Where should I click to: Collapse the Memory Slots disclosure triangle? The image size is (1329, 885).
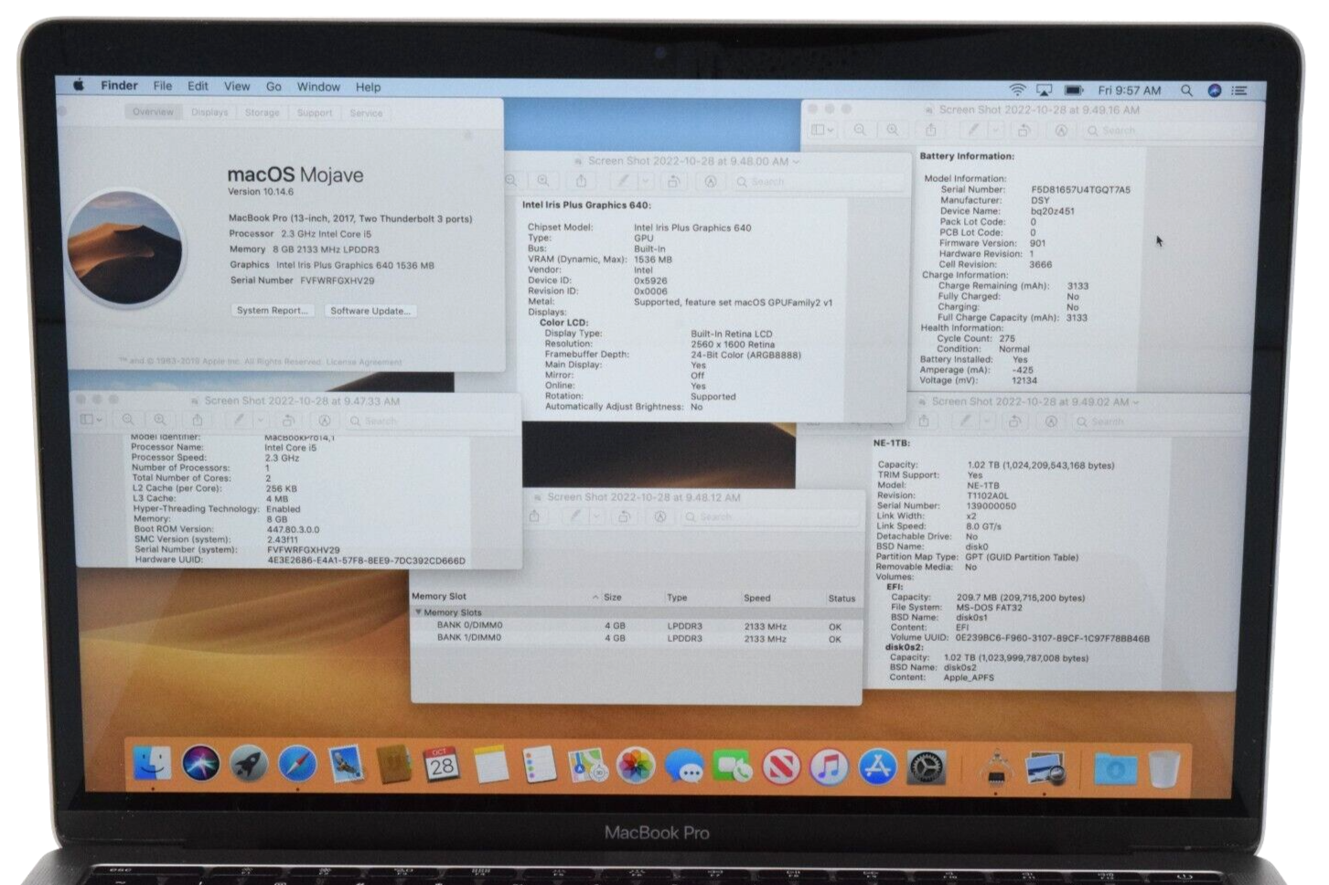pos(418,612)
